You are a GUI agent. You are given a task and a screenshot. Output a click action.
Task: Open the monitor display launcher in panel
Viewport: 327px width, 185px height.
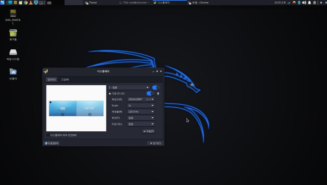click(x=36, y=3)
